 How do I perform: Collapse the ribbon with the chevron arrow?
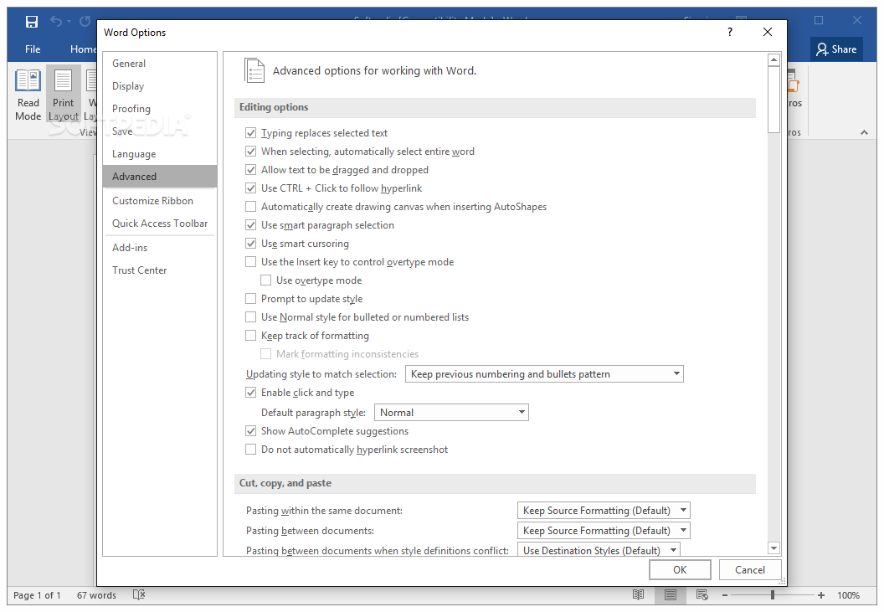[864, 132]
